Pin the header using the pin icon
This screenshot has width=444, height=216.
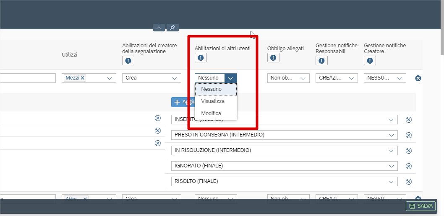click(x=172, y=28)
